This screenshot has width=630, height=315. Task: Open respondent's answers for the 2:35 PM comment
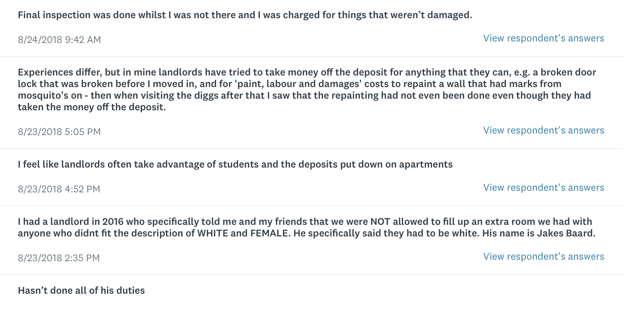(x=543, y=257)
